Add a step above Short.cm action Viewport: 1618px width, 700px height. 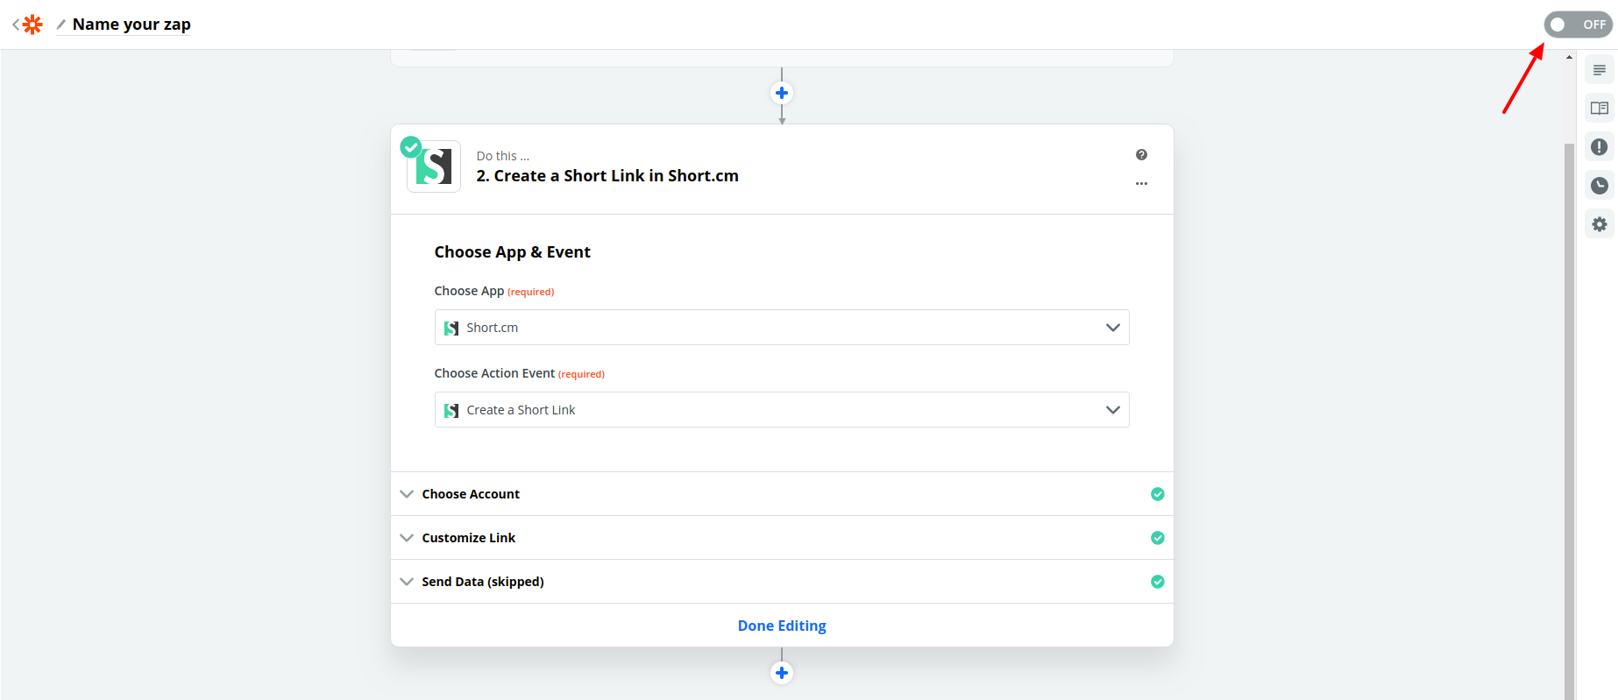coord(782,93)
